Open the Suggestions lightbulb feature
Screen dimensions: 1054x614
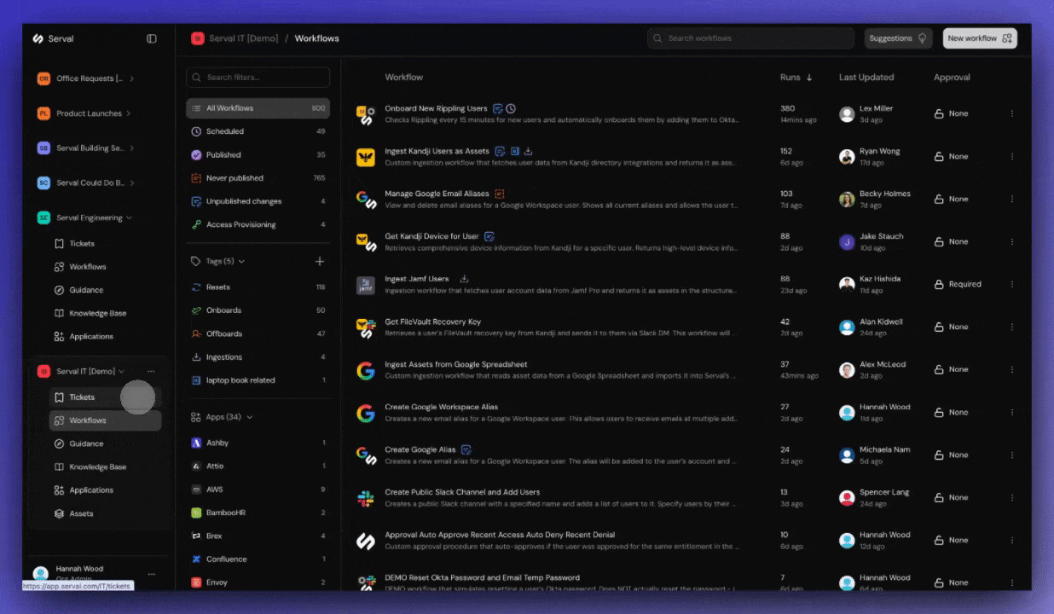coord(897,38)
